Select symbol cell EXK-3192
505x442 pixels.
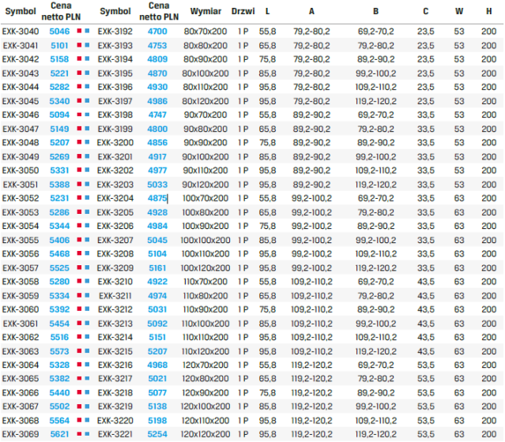coord(115,32)
